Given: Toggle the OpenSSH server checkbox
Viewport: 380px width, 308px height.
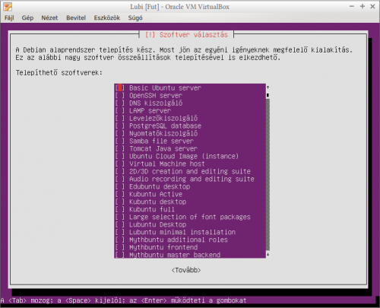Looking at the screenshot, I should coord(120,96).
